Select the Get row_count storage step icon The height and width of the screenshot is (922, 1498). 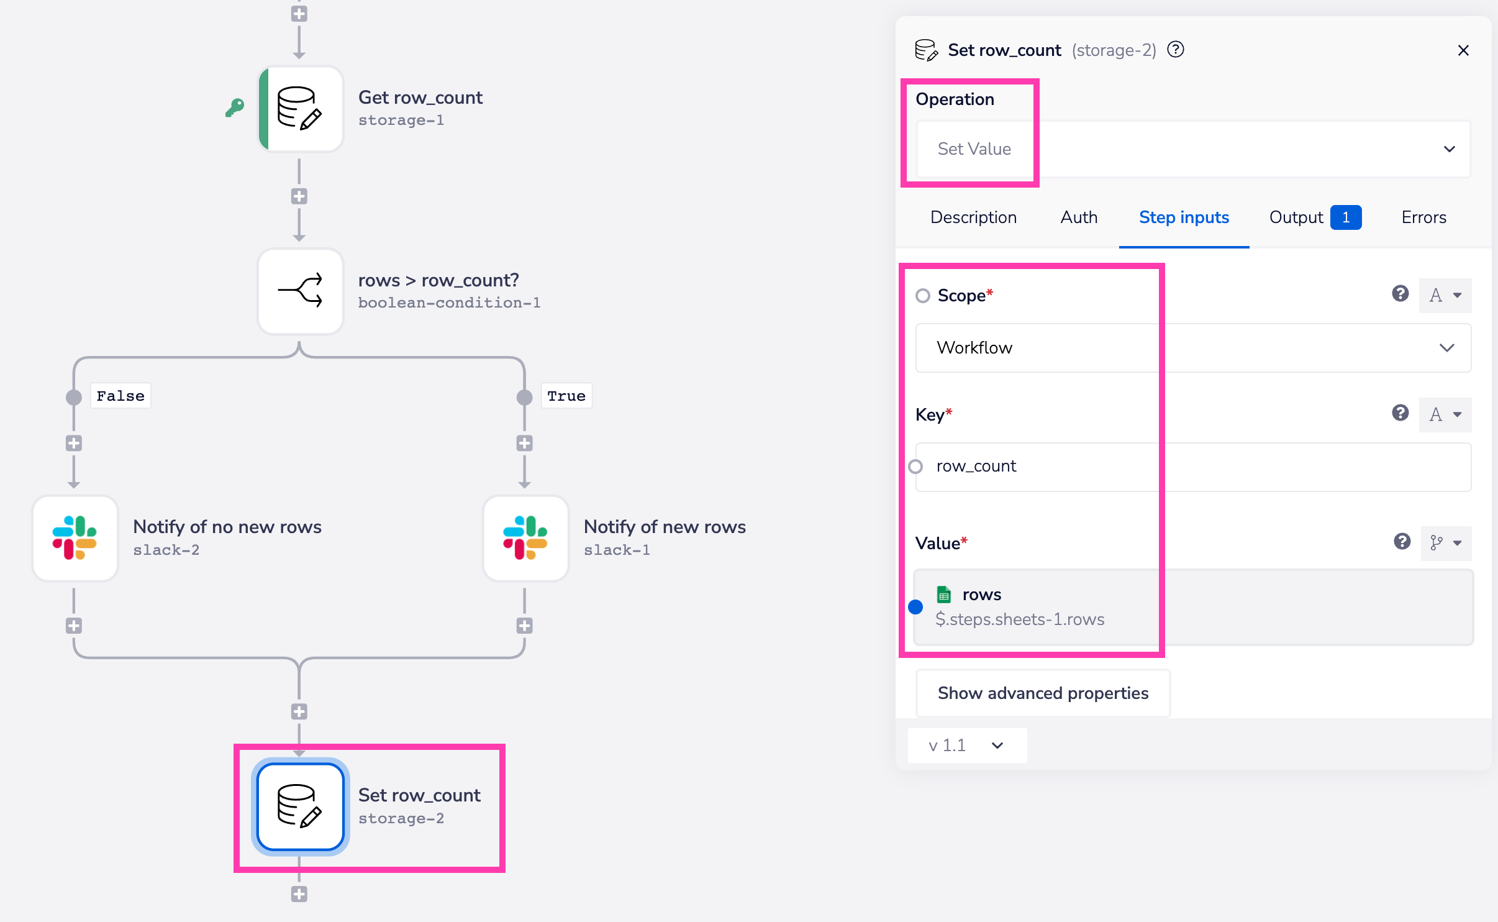(301, 109)
